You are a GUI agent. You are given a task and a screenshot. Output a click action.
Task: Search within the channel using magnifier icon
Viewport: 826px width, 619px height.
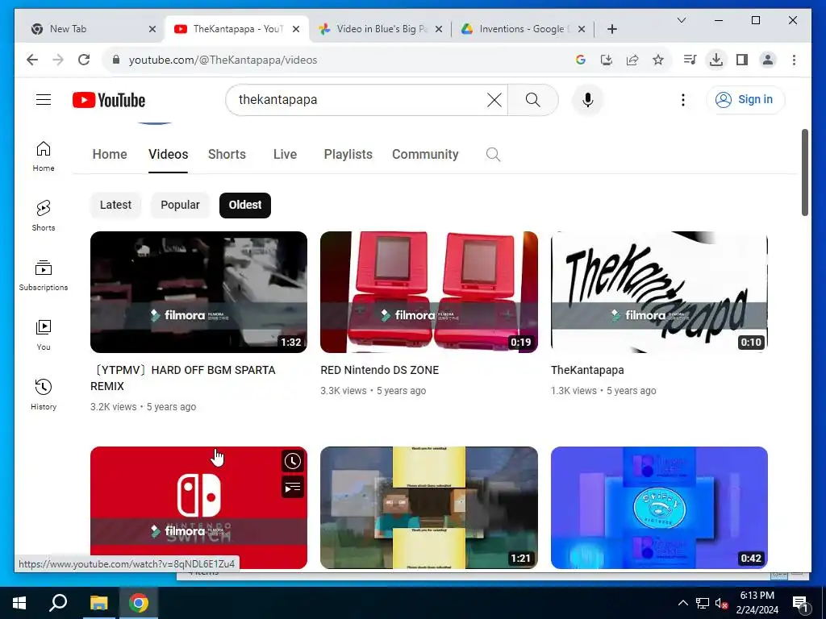(x=493, y=154)
